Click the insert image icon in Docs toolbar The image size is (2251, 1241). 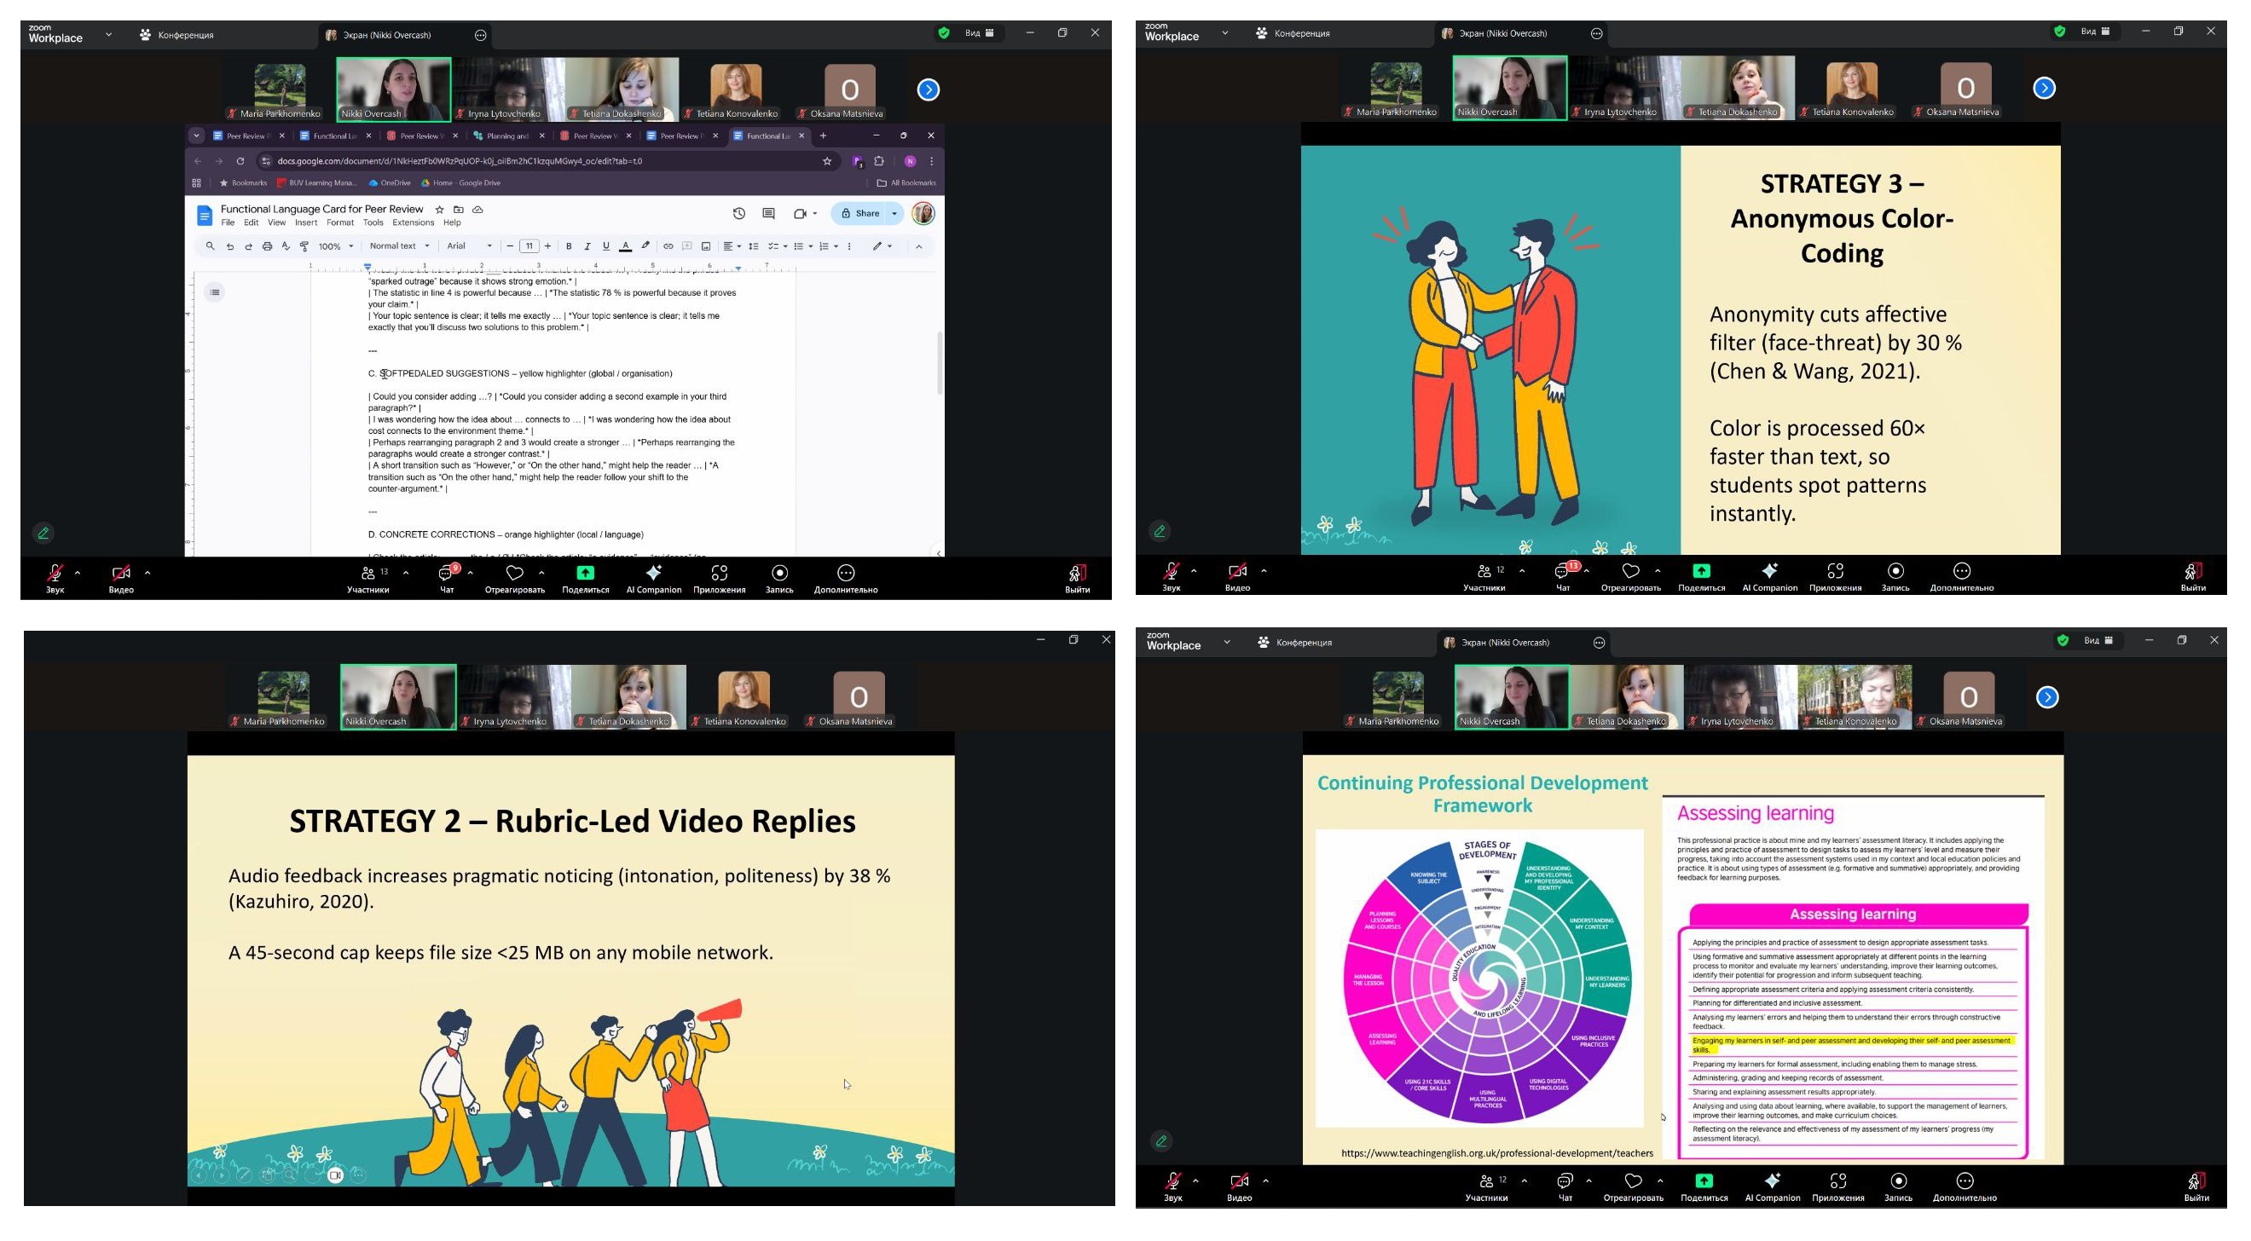point(706,246)
